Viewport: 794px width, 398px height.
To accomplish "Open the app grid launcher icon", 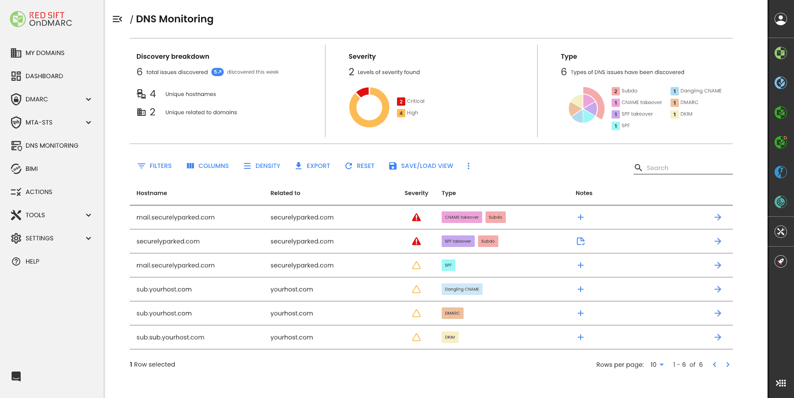I will click(x=780, y=383).
